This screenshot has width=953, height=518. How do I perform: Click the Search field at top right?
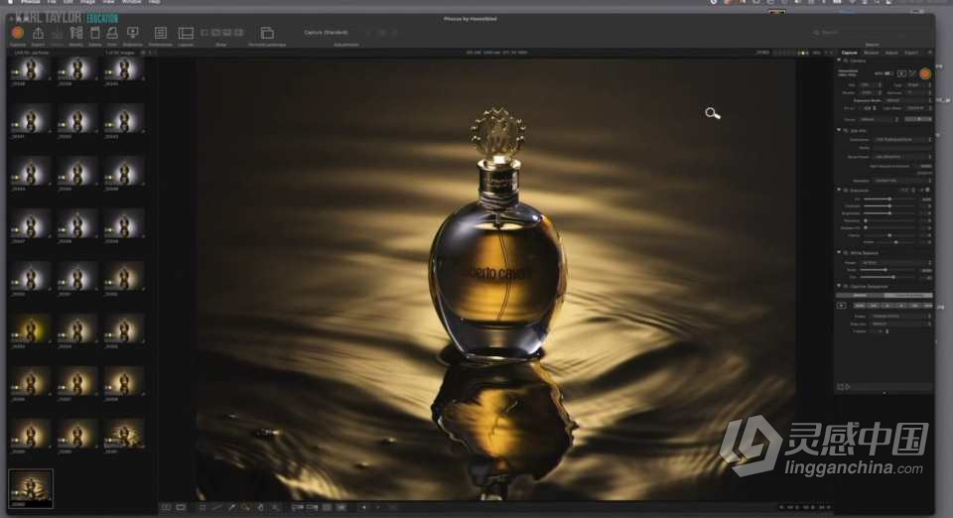[871, 32]
